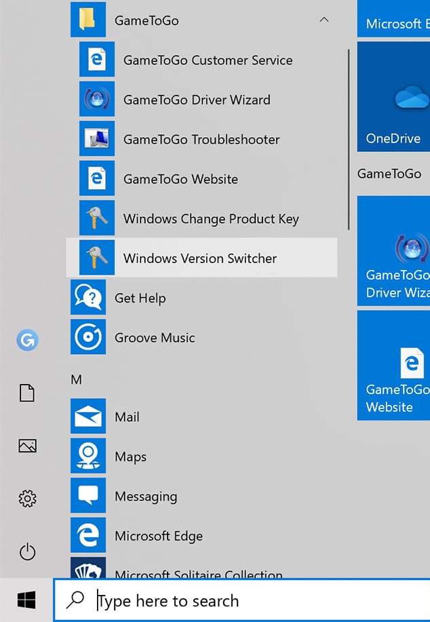Screen dimensions: 430x622
Task: Open Pictures from Start sidebar
Action: coord(27,446)
